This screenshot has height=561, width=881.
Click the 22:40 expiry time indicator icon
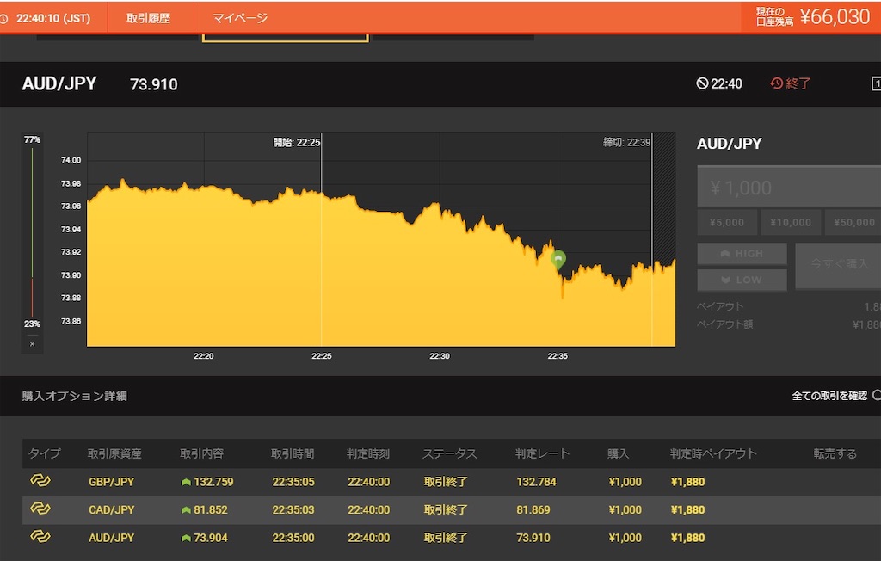702,83
